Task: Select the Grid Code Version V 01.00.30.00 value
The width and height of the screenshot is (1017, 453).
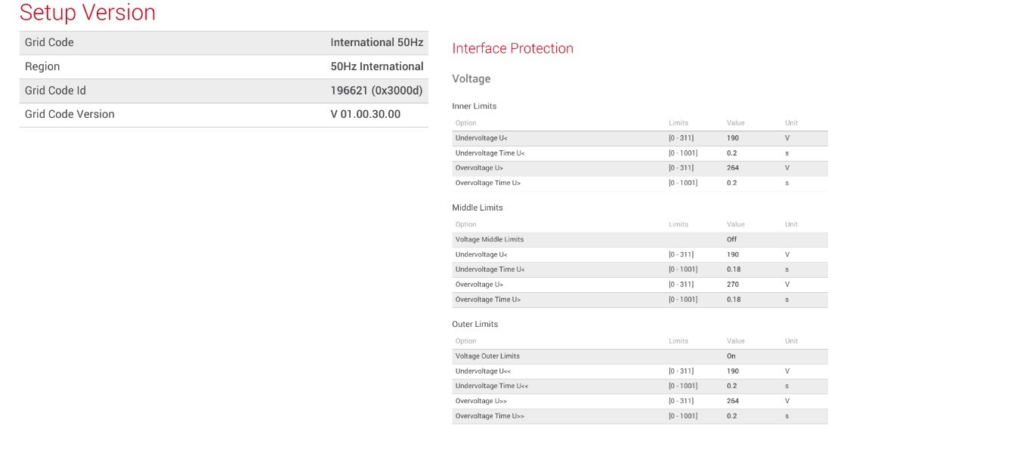Action: pos(365,114)
